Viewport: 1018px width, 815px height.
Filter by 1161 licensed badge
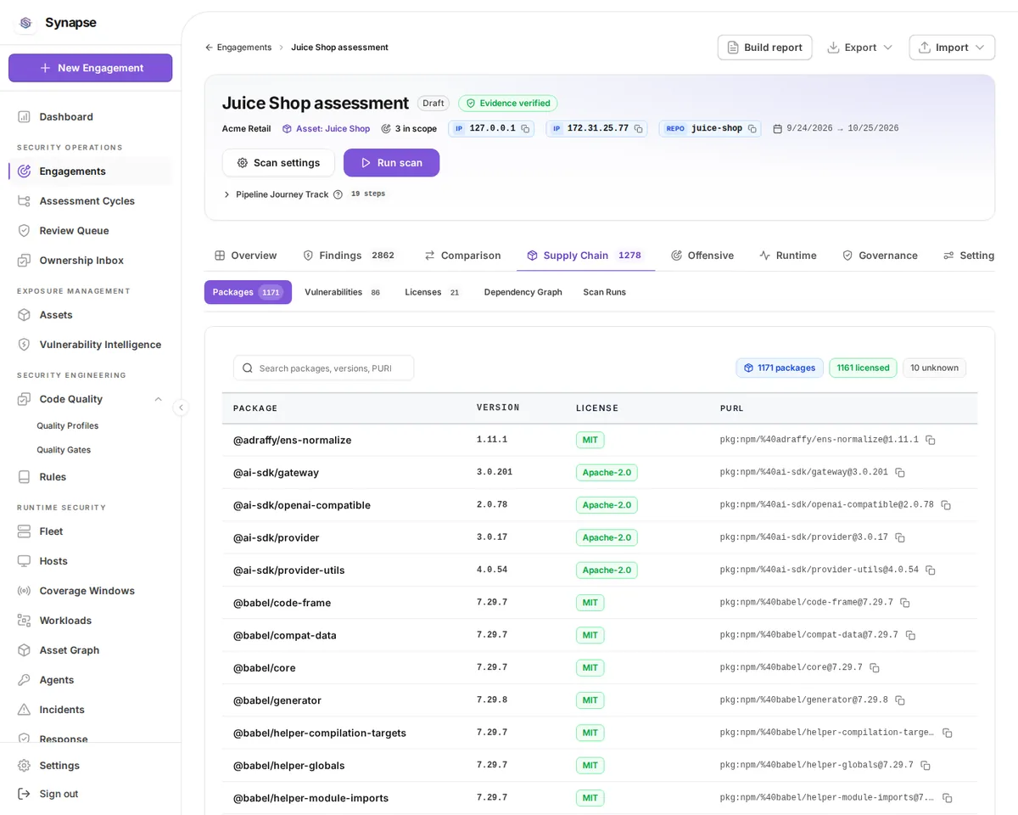863,368
